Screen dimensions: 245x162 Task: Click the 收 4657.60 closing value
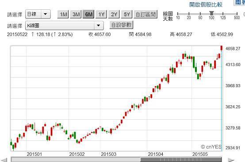[100, 34]
